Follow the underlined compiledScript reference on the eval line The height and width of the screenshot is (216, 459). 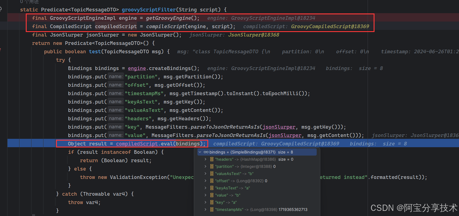pyautogui.click(x=137, y=144)
